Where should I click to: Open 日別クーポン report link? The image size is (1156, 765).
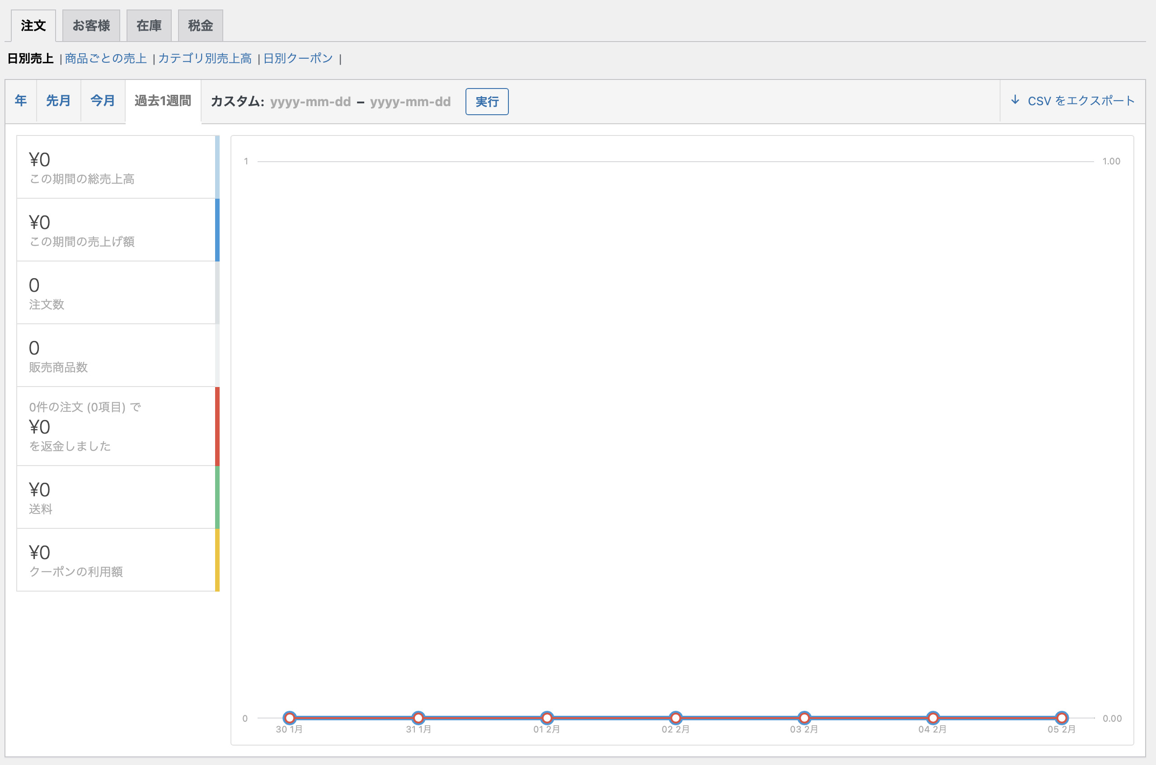(298, 59)
